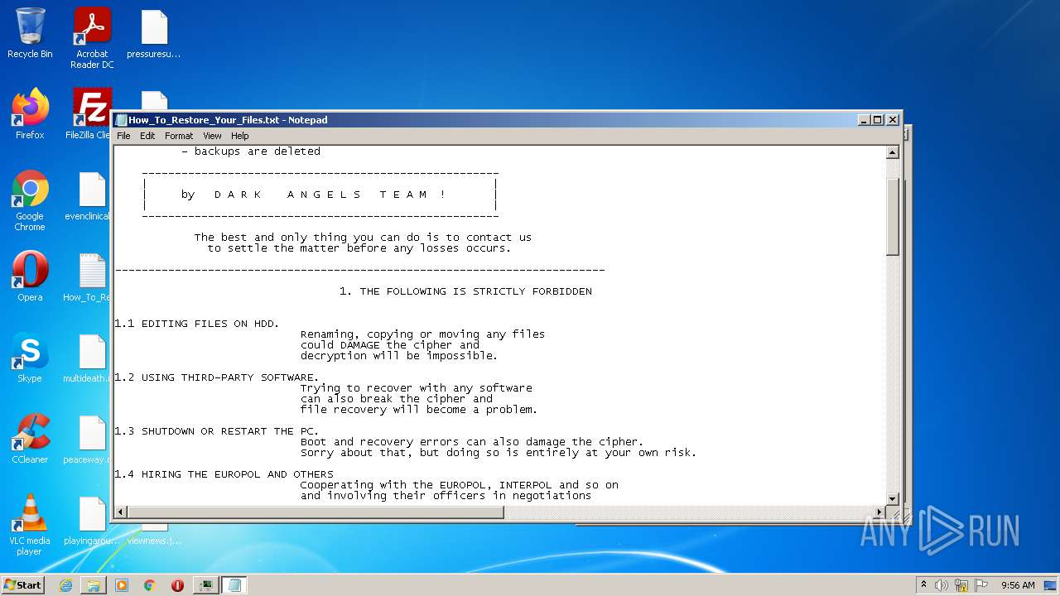Click the horizontal scrollbar thumb
Screen dimensions: 1060x596
point(316,512)
